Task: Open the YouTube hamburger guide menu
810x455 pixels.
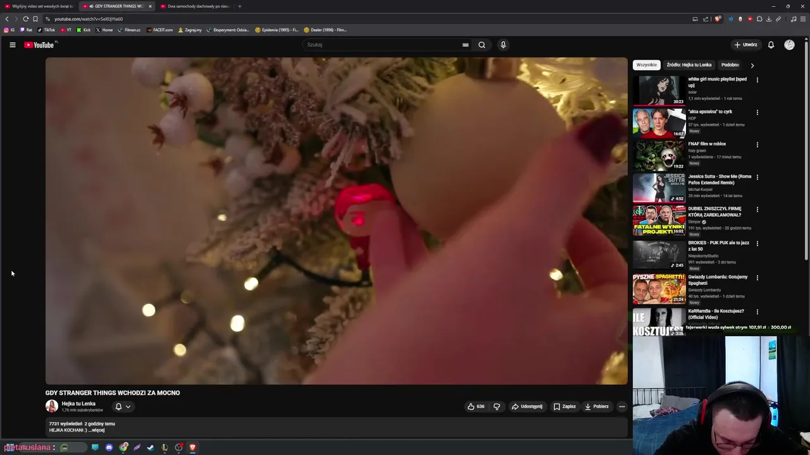Action: (12, 45)
